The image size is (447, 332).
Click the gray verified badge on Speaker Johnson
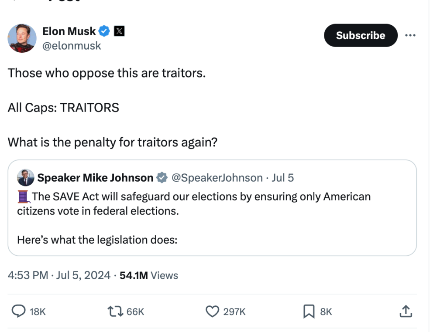(x=162, y=178)
